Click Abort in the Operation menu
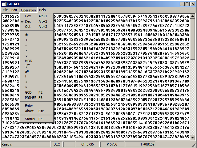197x148 pixels. 29,111
